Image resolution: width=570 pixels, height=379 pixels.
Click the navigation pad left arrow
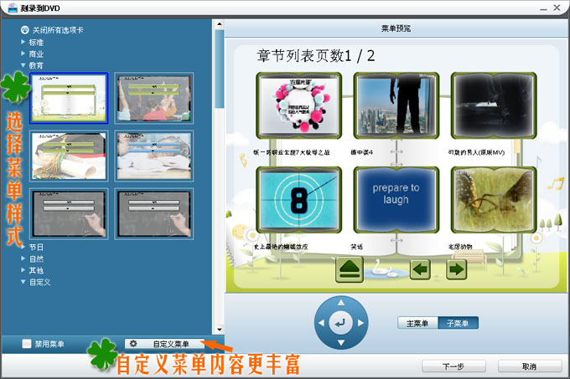[321, 323]
